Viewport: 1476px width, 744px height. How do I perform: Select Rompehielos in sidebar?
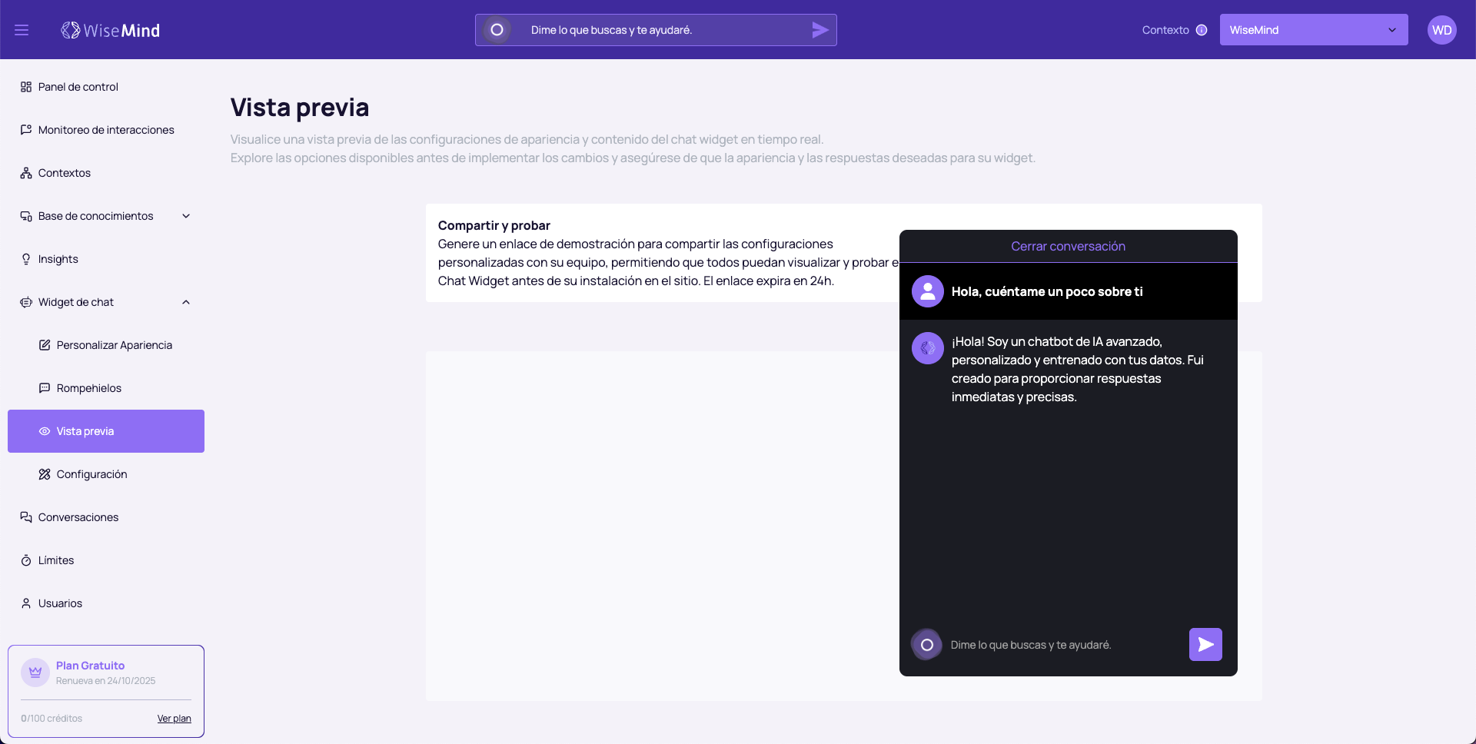click(x=88, y=388)
